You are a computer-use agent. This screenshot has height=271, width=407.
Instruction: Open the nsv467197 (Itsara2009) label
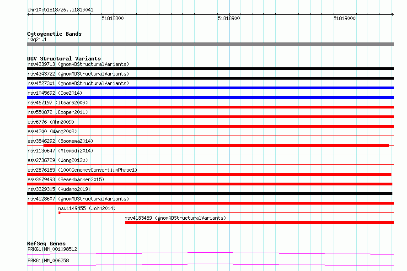pos(58,103)
